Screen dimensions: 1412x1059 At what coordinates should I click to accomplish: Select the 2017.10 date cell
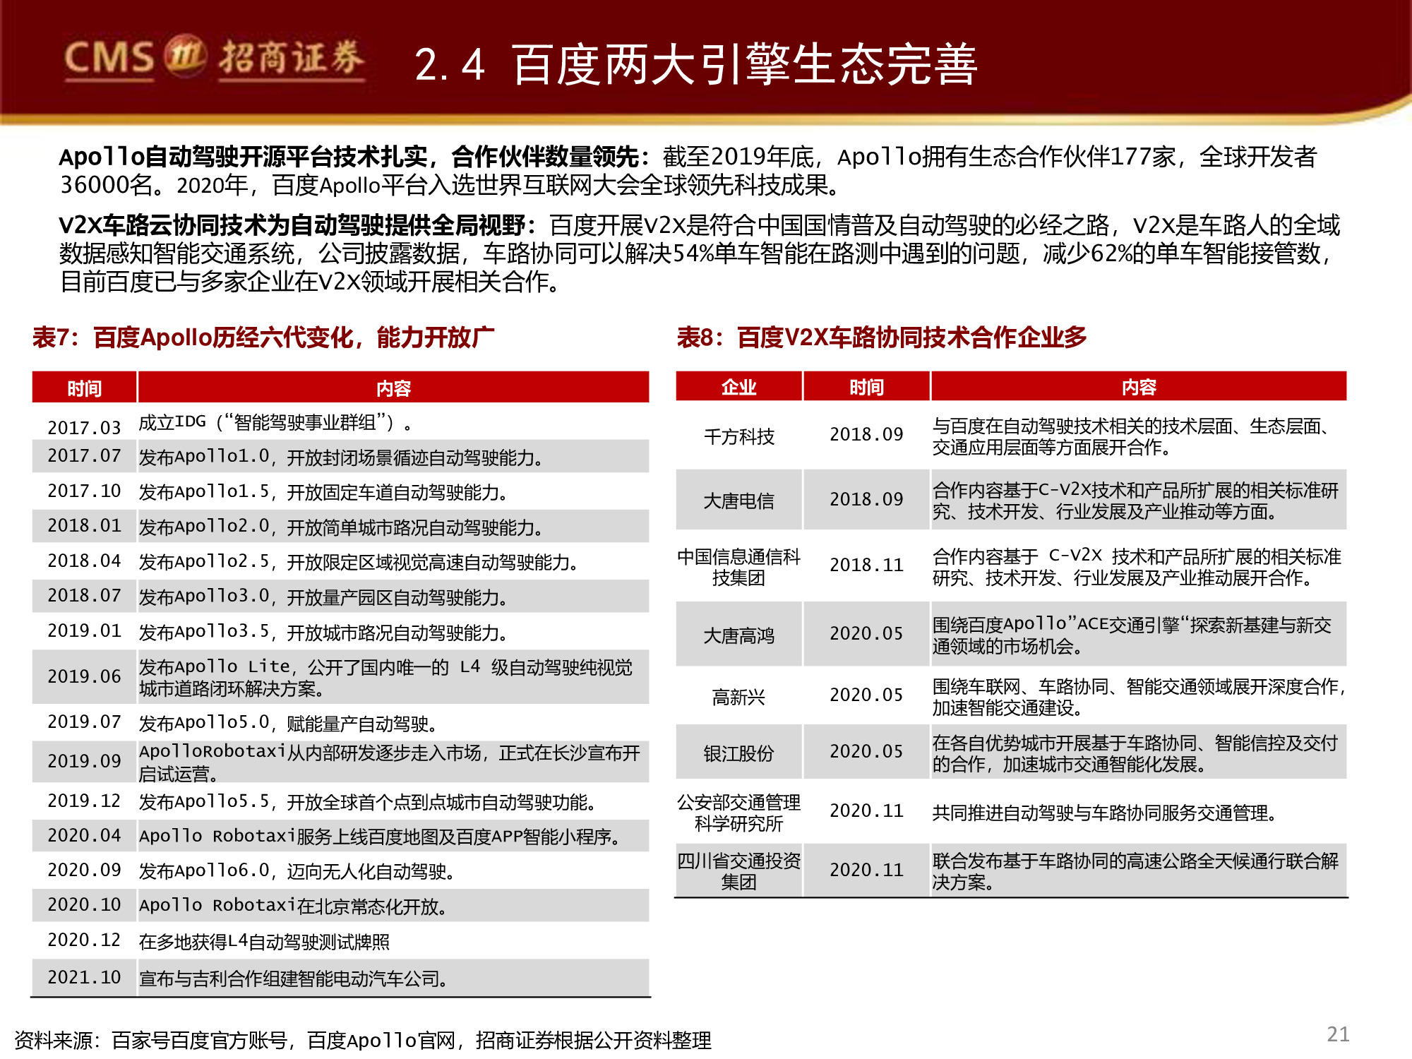click(84, 491)
